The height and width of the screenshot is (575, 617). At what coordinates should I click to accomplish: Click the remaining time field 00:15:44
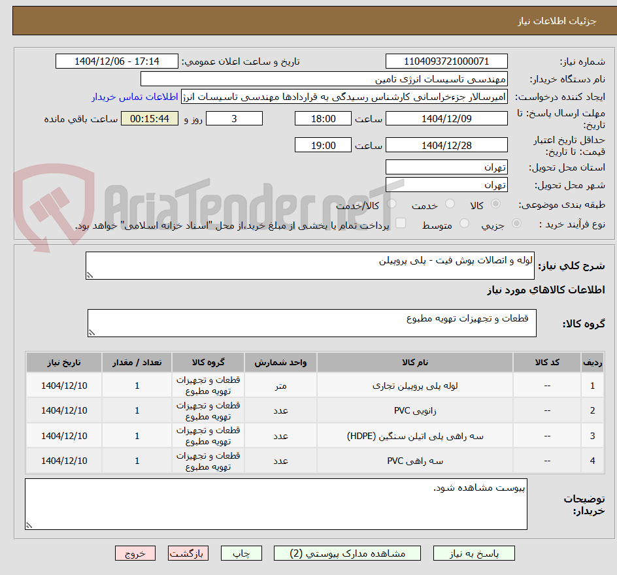coord(150,118)
